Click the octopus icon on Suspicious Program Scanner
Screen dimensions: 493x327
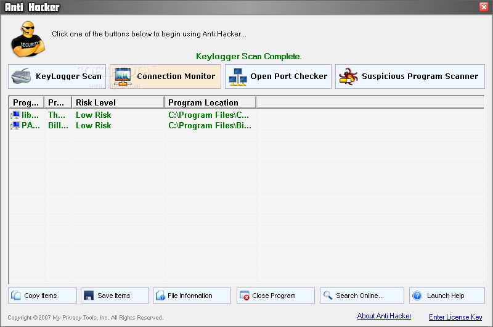(348, 77)
